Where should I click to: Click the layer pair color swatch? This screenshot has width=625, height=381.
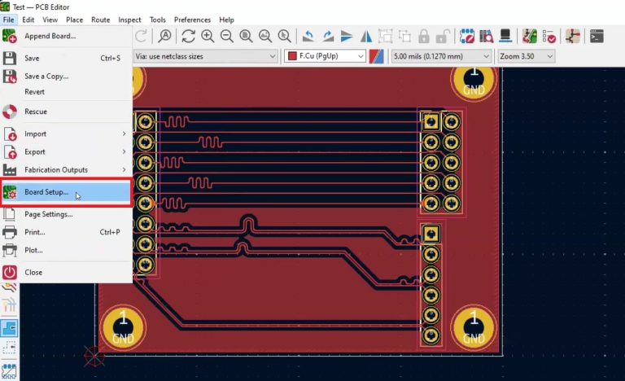coord(376,56)
